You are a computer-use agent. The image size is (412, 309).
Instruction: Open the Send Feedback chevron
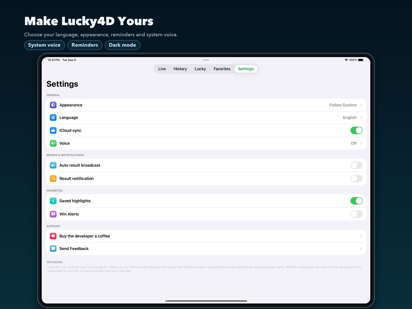coord(361,249)
